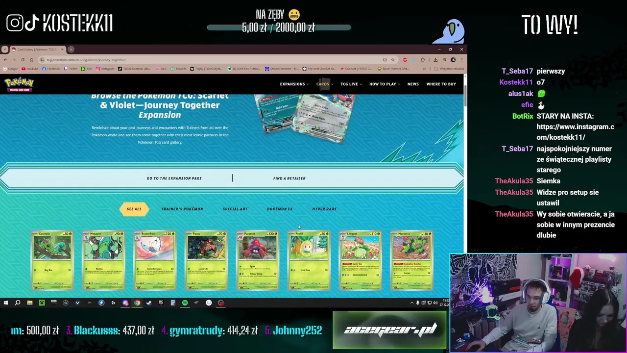This screenshot has height=353, width=627.
Task: Open the Parasect card thumbnail
Action: pyautogui.click(x=258, y=261)
